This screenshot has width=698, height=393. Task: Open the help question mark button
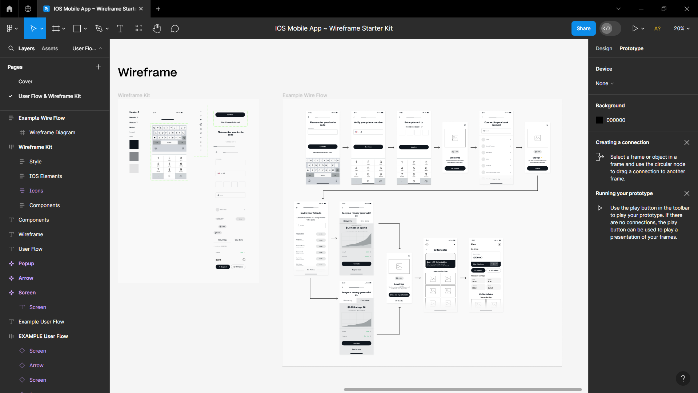click(683, 378)
